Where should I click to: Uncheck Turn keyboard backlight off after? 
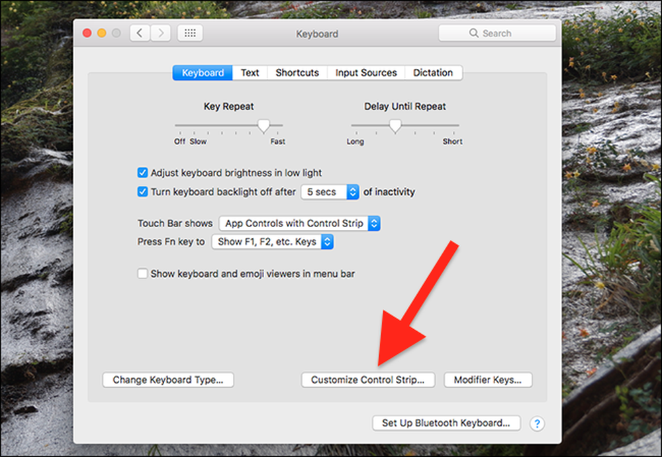pyautogui.click(x=143, y=191)
